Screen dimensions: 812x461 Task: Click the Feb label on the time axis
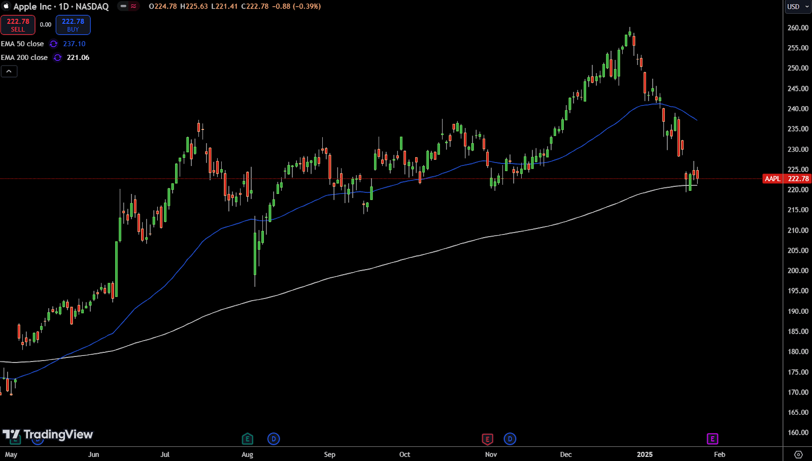[x=720, y=454]
